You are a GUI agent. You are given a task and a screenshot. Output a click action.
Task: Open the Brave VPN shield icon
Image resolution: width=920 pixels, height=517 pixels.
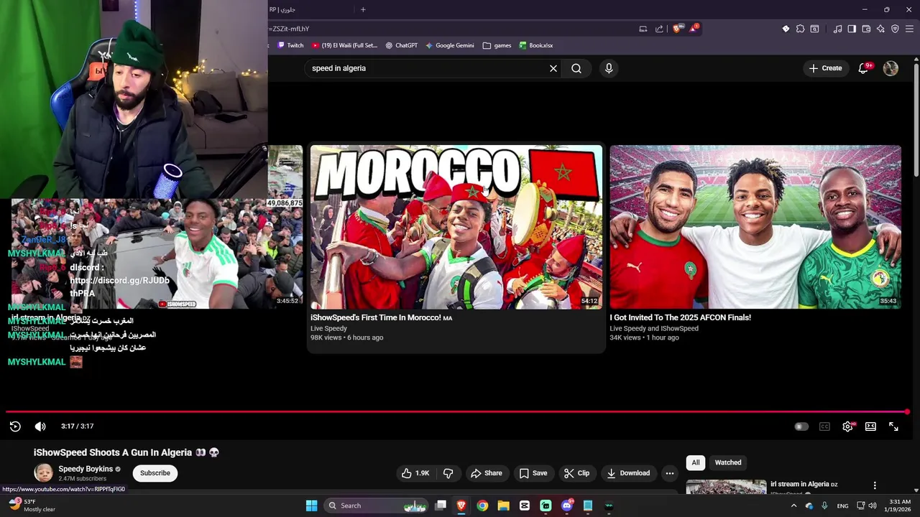tap(895, 29)
